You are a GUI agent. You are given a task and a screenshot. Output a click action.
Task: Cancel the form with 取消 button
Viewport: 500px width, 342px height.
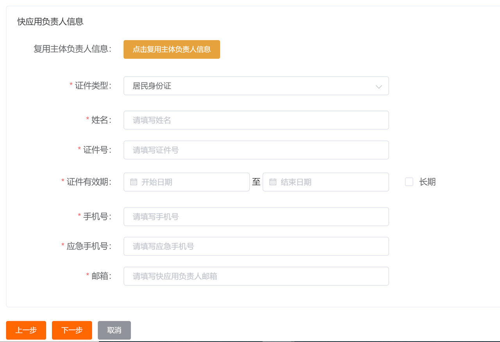coord(114,330)
